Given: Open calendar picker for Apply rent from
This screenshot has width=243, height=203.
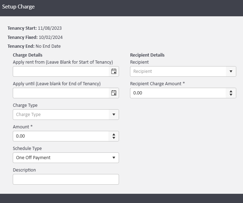Looking at the screenshot, I should 114,71.
